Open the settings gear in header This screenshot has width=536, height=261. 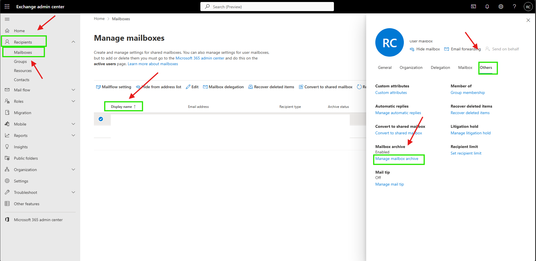[x=501, y=7]
